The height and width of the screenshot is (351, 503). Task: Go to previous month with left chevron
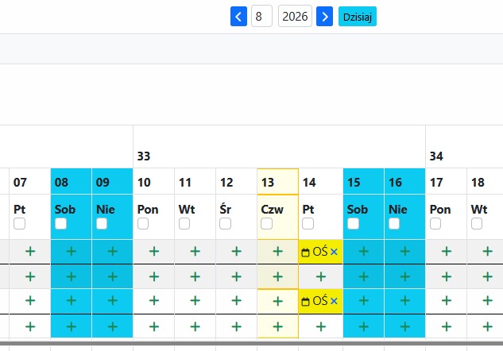pyautogui.click(x=238, y=17)
